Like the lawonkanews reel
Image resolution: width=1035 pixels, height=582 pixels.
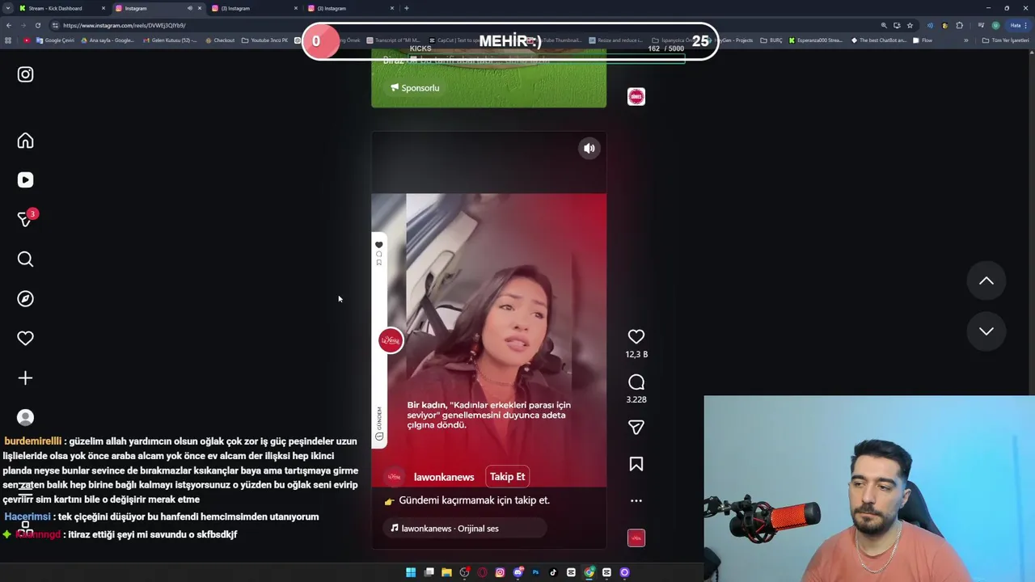(x=636, y=336)
